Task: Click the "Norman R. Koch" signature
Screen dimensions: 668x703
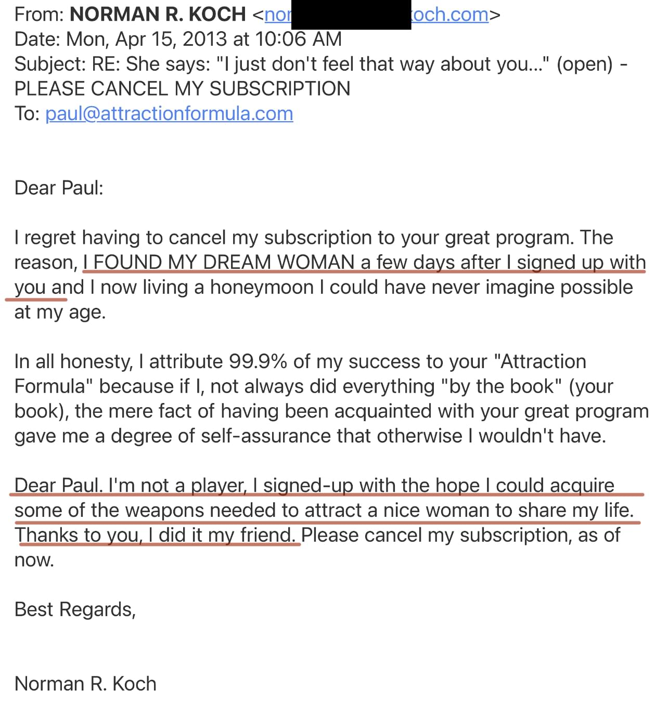Action: point(85,684)
